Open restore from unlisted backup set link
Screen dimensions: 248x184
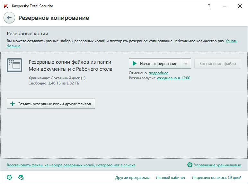point(71,165)
